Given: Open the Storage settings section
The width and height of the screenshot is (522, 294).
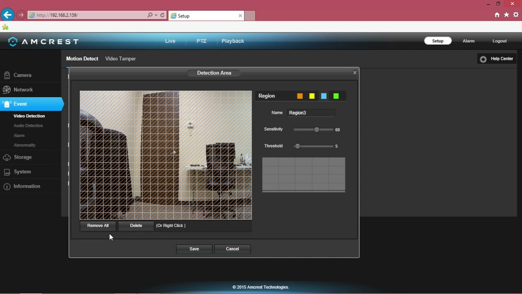Looking at the screenshot, I should (x=22, y=157).
